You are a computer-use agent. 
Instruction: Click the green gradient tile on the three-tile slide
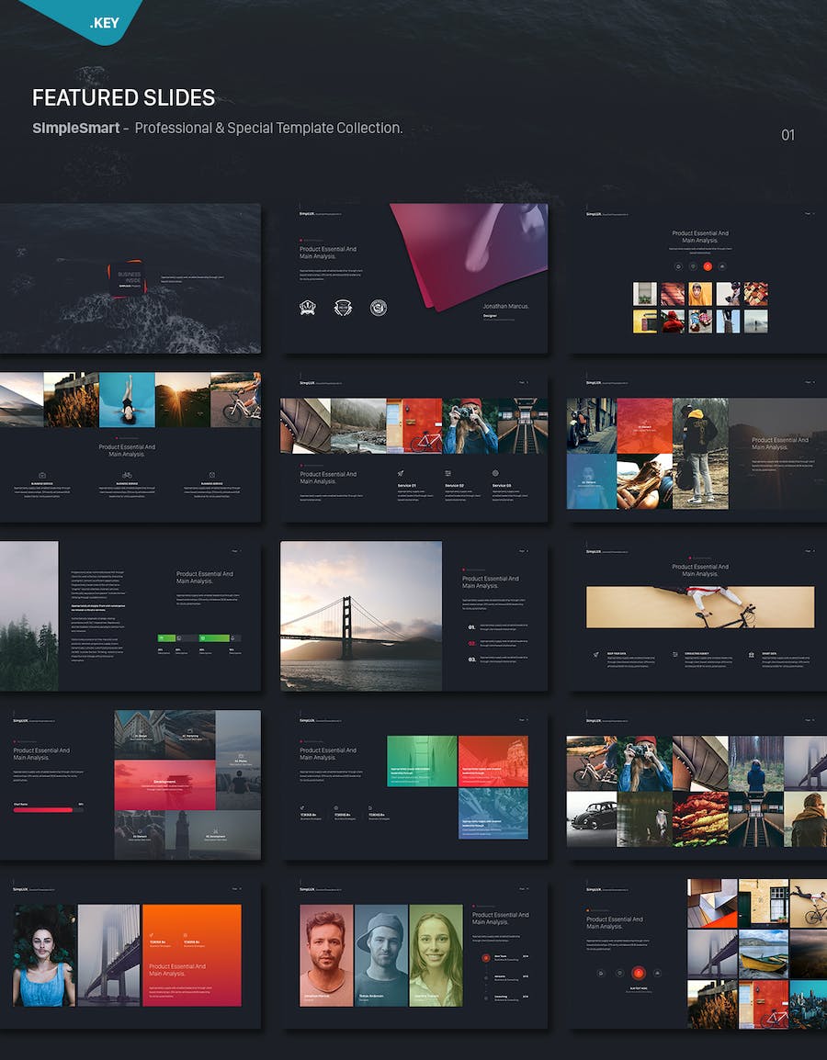[x=421, y=761]
